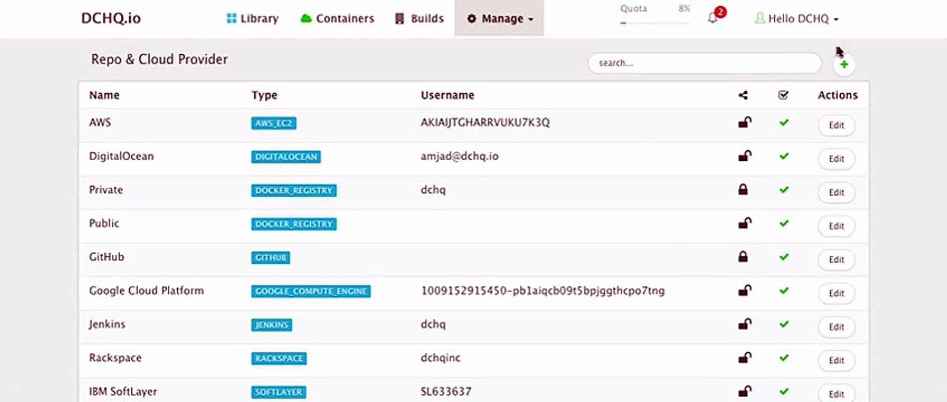Toggle the lock icon in GitHub row
The height and width of the screenshot is (402, 947).
tap(743, 257)
